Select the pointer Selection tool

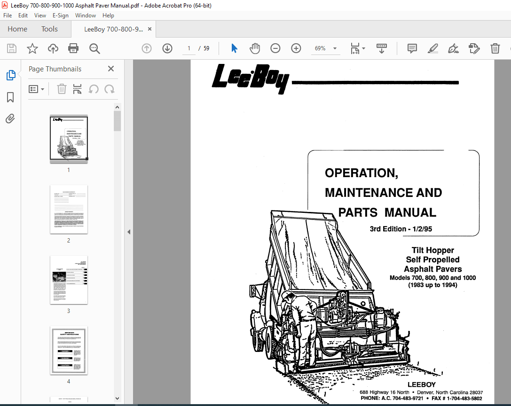click(x=234, y=48)
